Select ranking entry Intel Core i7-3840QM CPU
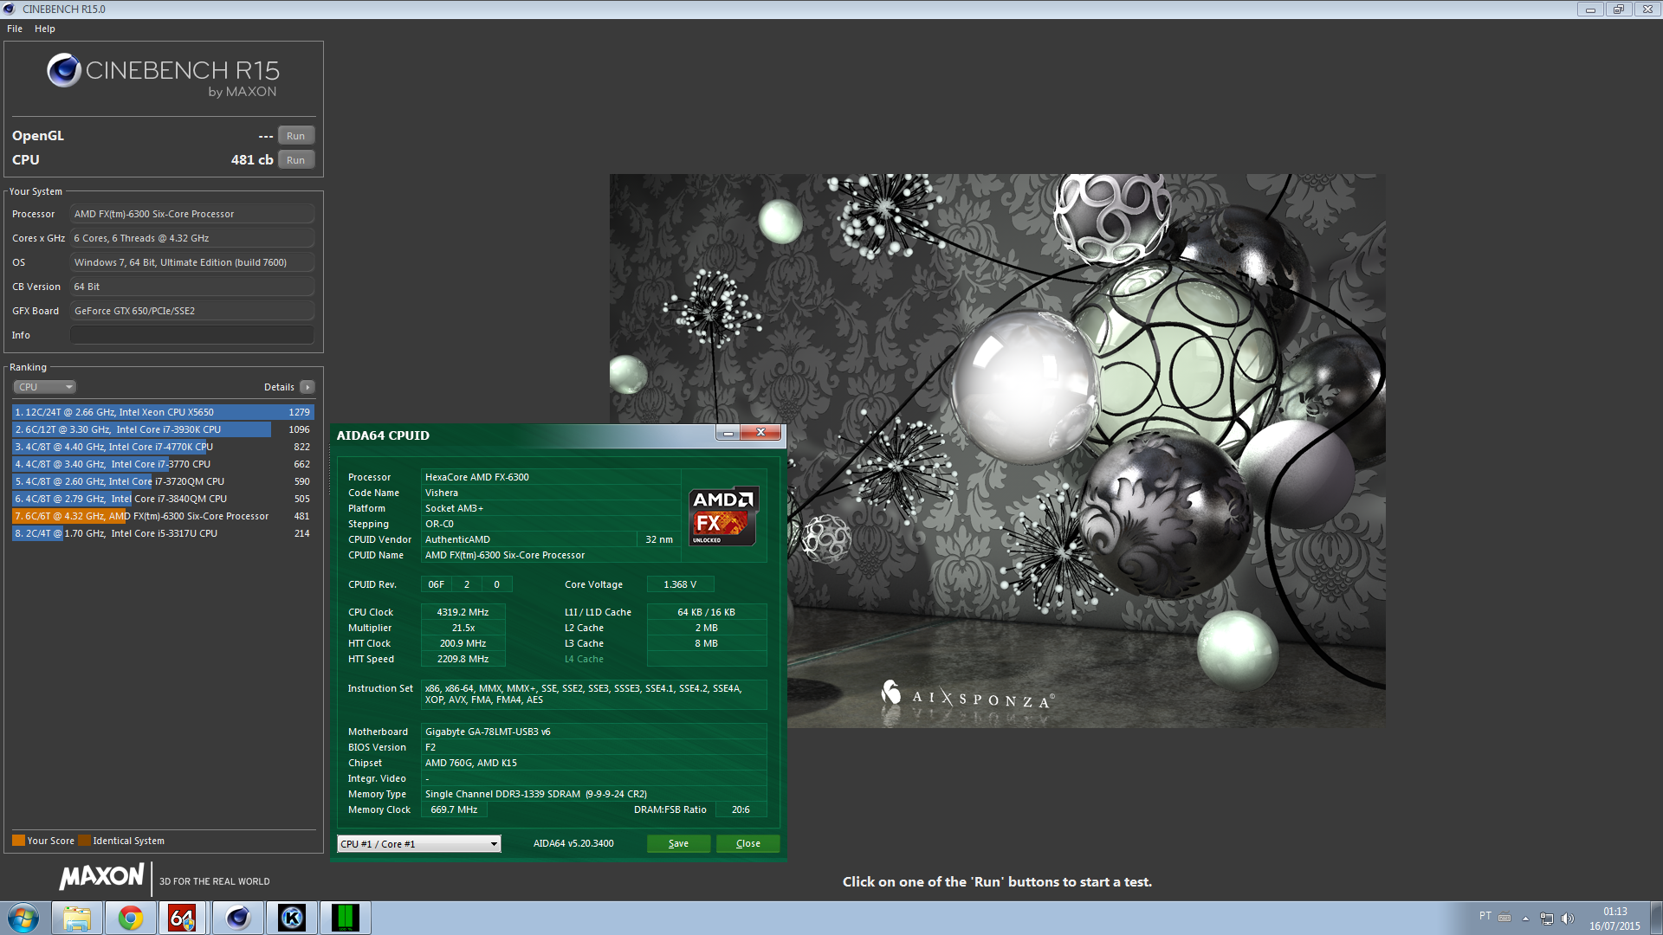This screenshot has width=1663, height=935. (x=163, y=499)
